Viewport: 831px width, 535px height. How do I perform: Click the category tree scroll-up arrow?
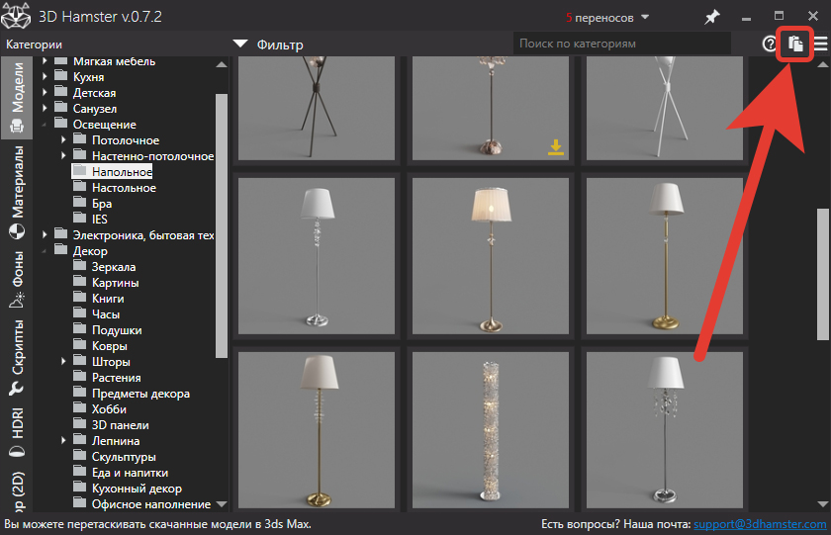pyautogui.click(x=222, y=64)
